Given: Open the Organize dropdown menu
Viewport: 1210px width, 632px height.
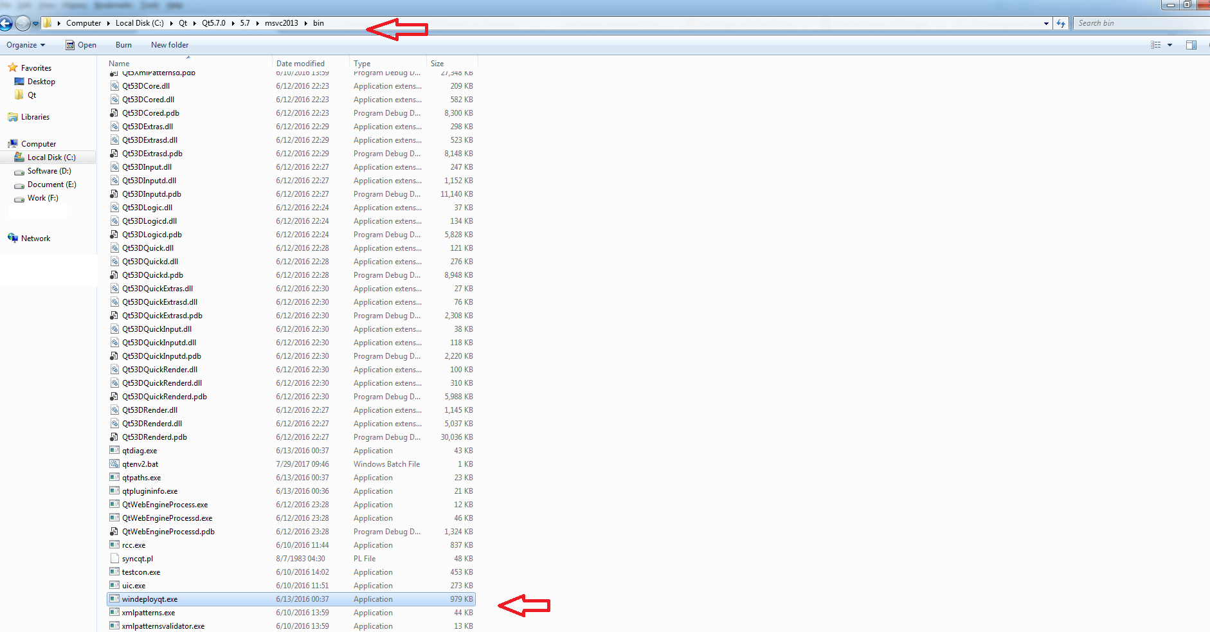Looking at the screenshot, I should pos(25,45).
